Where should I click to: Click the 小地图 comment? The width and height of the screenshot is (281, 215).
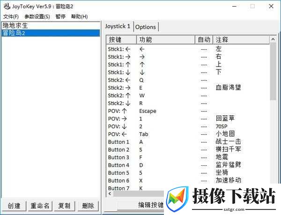[225, 134]
